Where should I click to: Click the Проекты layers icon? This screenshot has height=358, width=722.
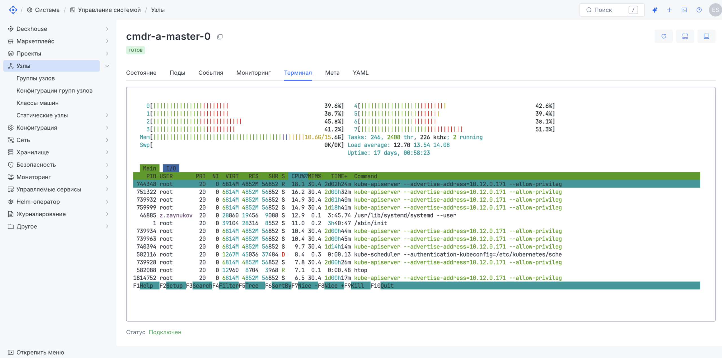pos(11,54)
